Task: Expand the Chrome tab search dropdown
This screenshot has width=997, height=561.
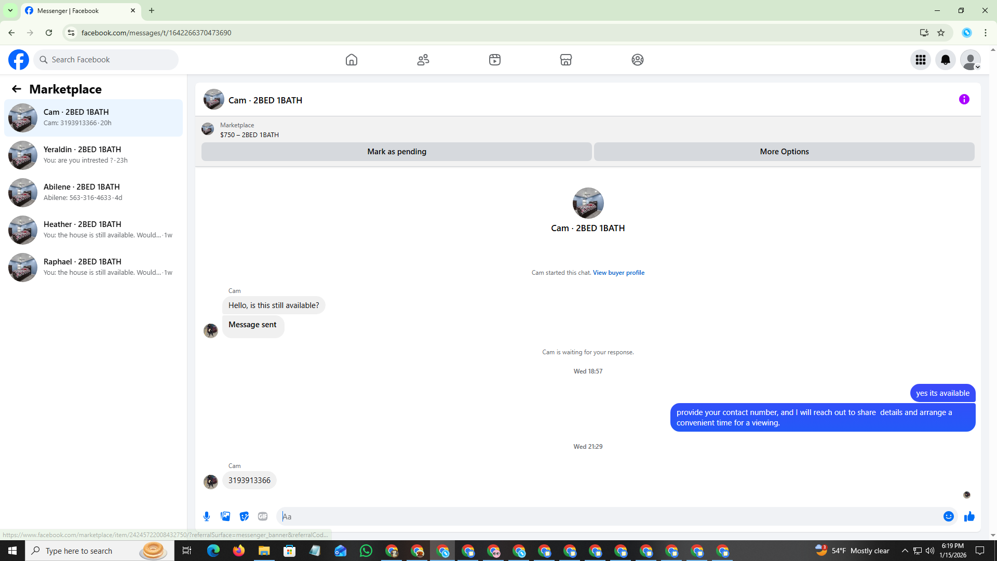Action: click(10, 10)
